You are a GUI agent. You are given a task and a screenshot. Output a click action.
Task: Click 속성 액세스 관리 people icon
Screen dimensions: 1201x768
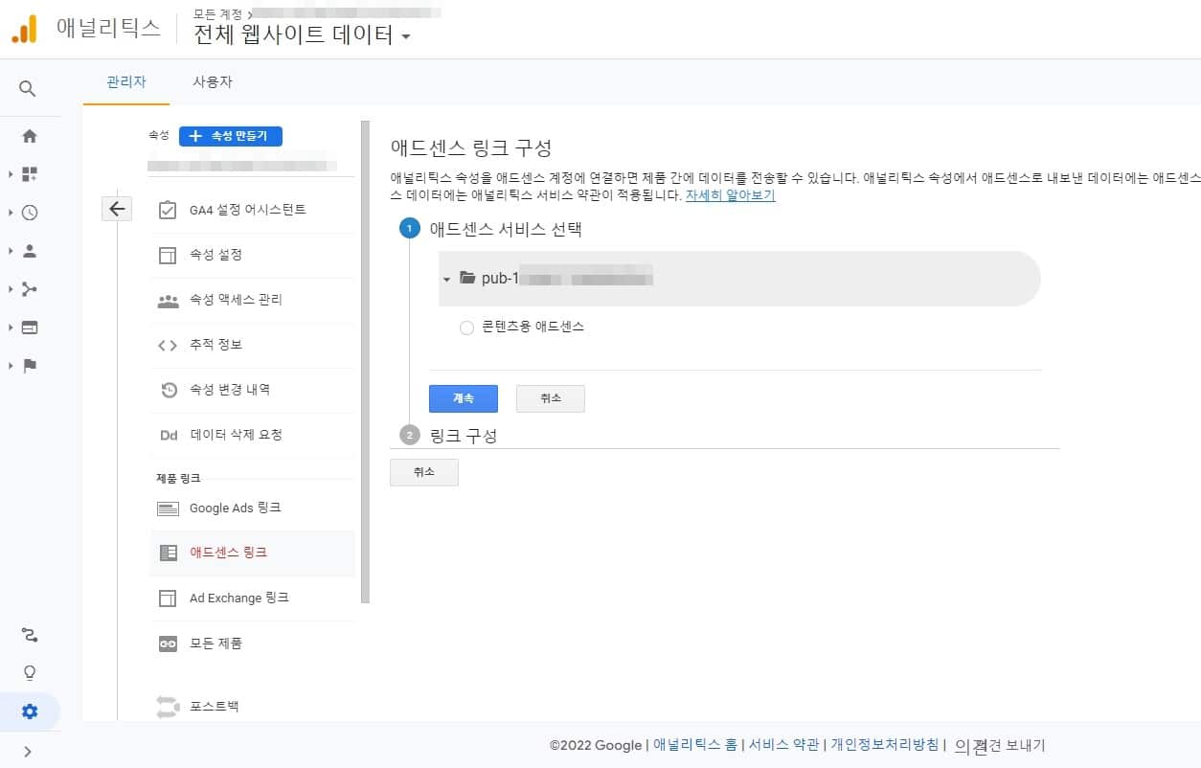click(x=168, y=300)
